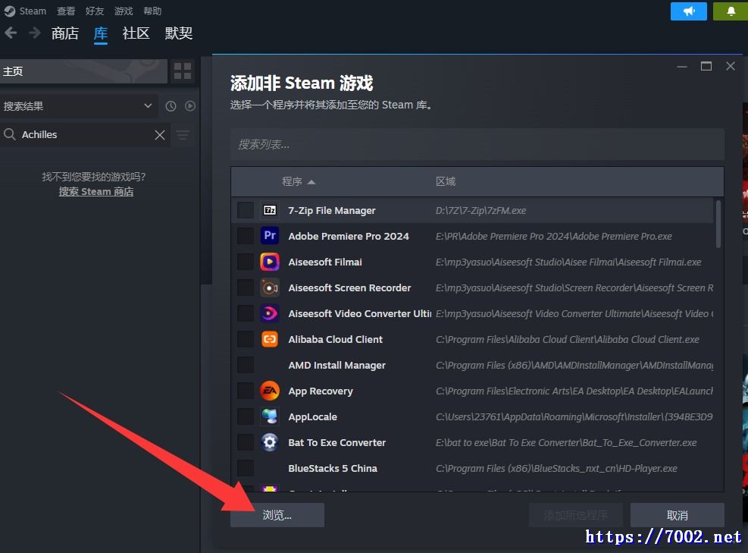This screenshot has width=748, height=553.
Task: Open the notifications bell
Action: [731, 11]
